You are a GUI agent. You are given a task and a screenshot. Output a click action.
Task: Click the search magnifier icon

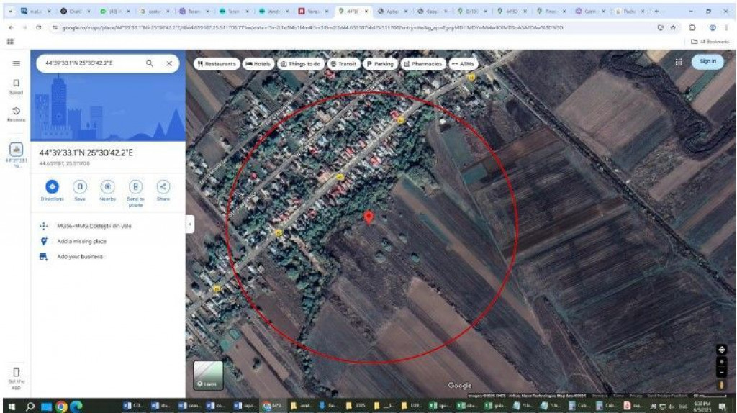tap(150, 63)
